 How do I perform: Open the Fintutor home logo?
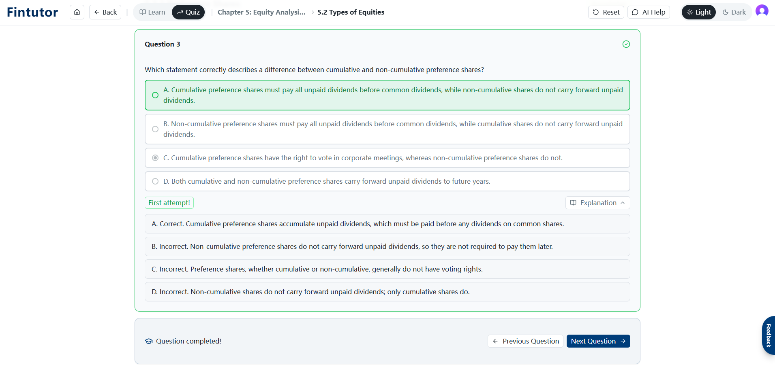(32, 12)
